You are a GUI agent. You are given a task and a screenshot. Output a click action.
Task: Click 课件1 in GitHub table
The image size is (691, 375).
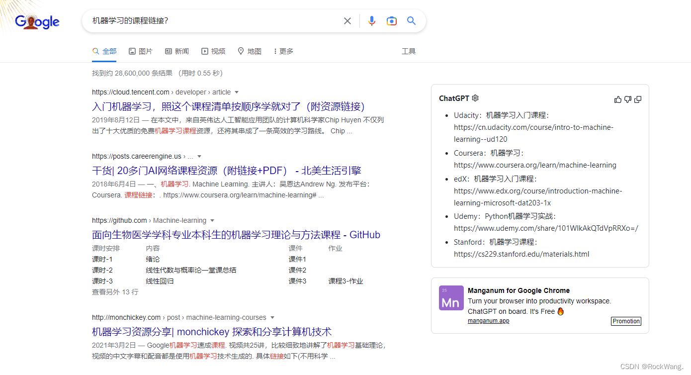pos(297,259)
